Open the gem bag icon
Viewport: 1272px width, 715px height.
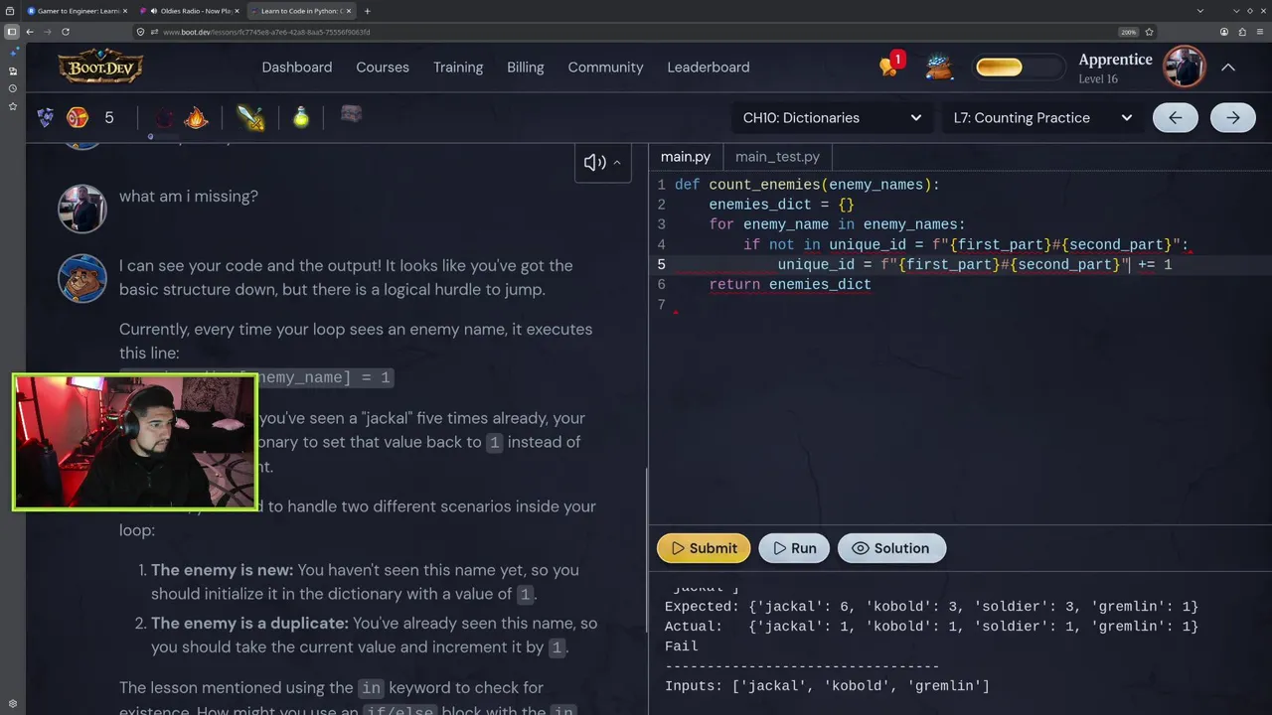(939, 67)
